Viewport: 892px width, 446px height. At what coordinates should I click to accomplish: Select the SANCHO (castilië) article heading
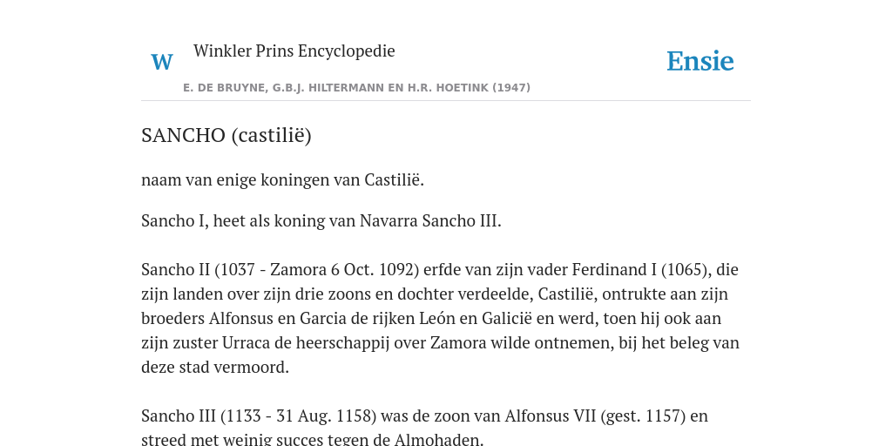(x=226, y=135)
